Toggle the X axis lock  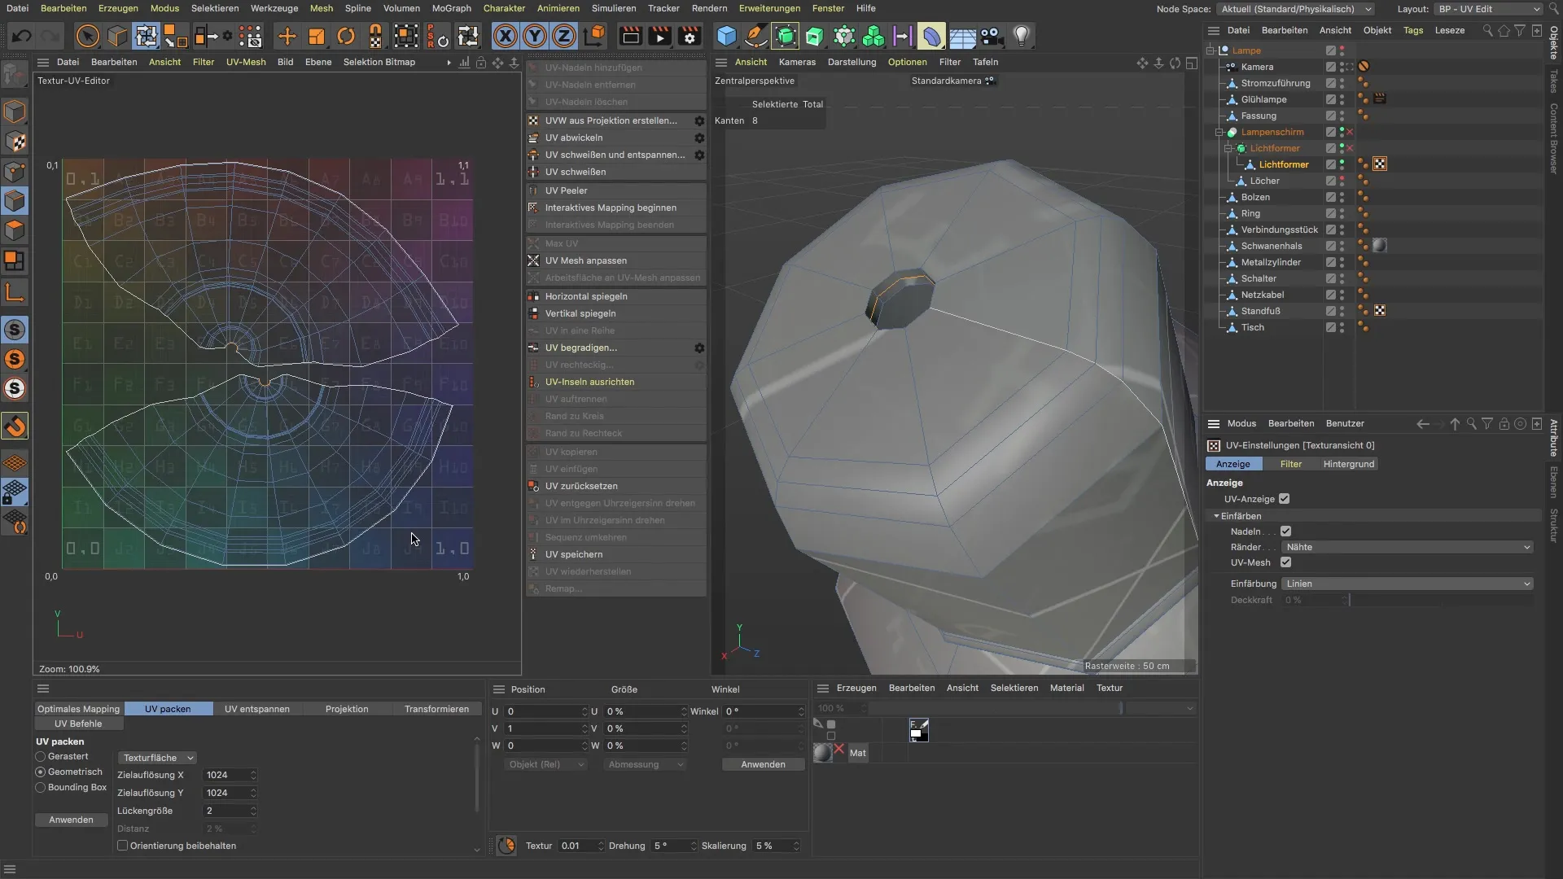(x=506, y=36)
